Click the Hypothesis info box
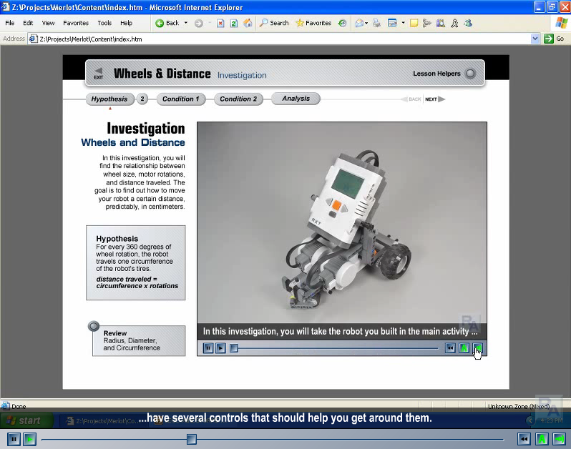Screen dimensions: 571x449 [x=136, y=262]
